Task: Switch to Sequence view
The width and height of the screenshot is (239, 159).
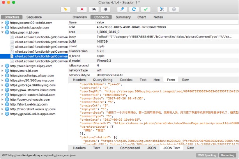Action: (34, 17)
